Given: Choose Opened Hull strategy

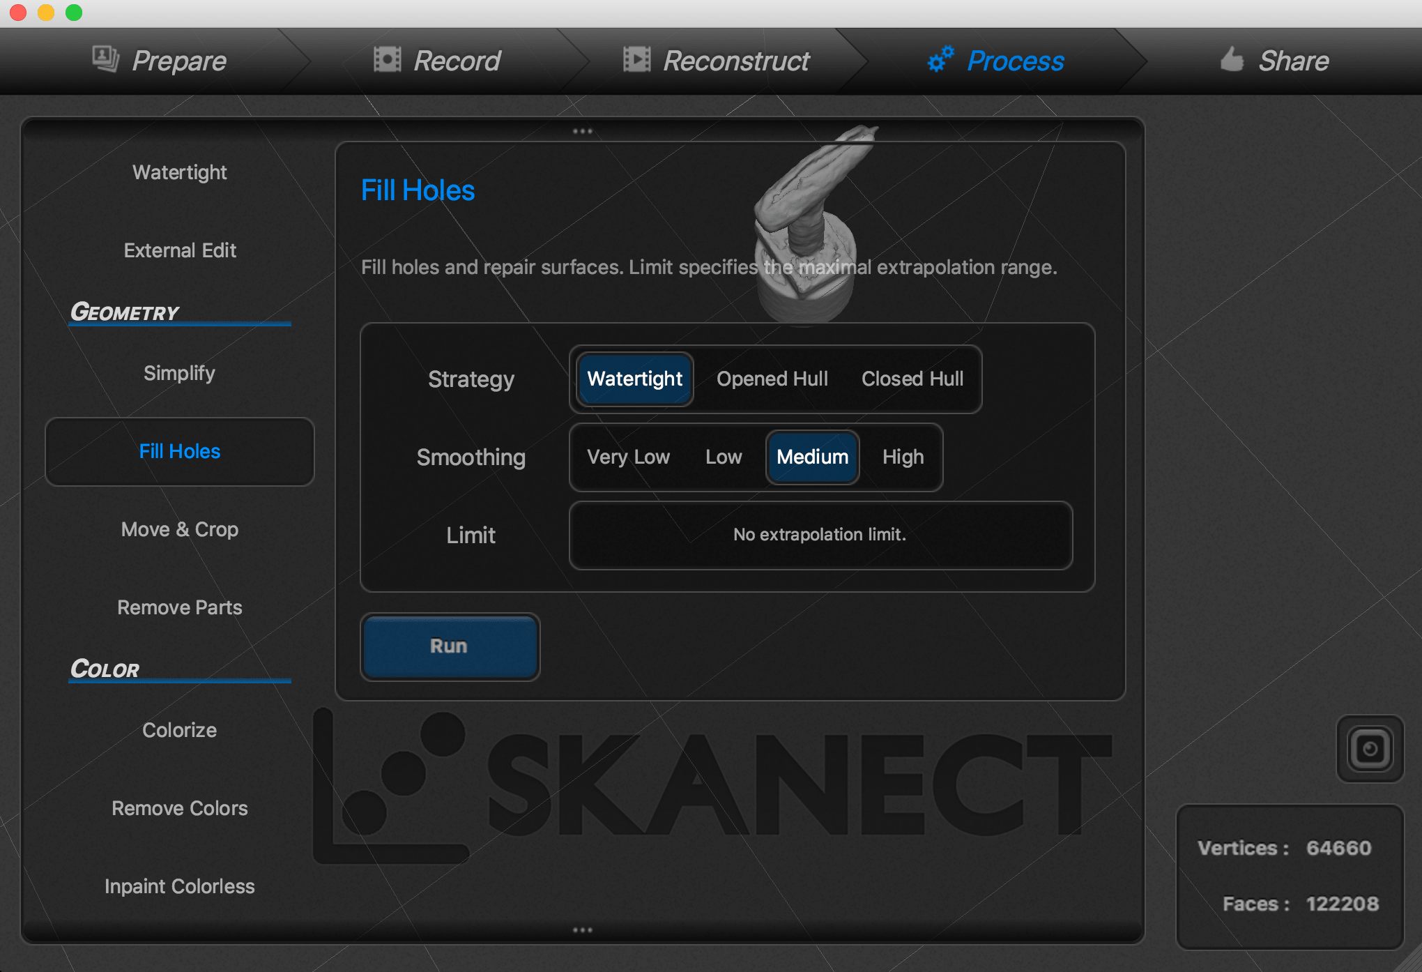Looking at the screenshot, I should point(772,379).
